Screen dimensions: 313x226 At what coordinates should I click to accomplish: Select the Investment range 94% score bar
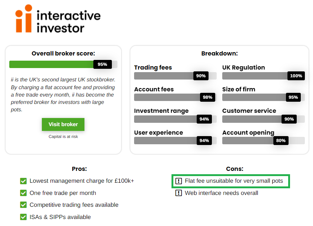[175, 119]
